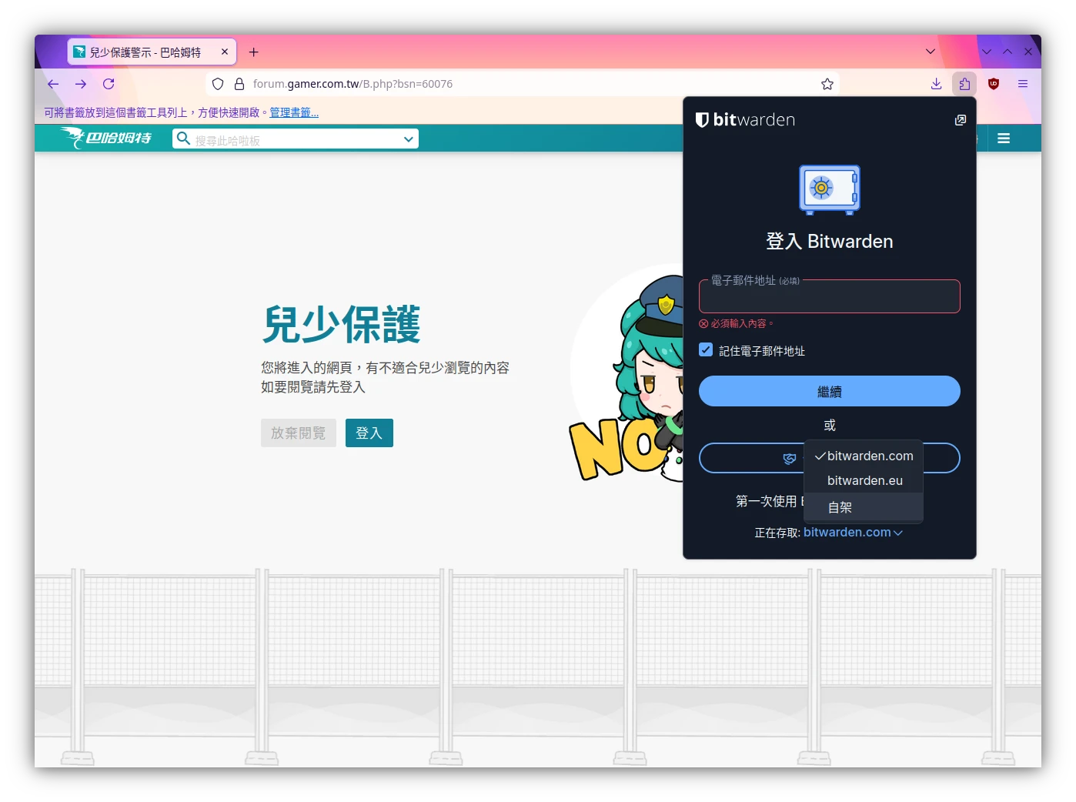Click the 管理書籤 bookmarks link
The image size is (1076, 802).
[294, 112]
